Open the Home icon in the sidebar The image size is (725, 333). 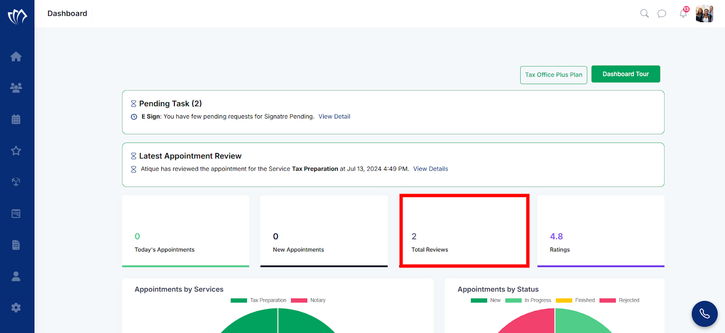coord(16,57)
